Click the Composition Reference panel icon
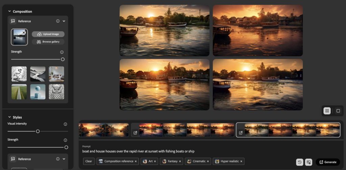The height and width of the screenshot is (170, 346). (x=13, y=21)
